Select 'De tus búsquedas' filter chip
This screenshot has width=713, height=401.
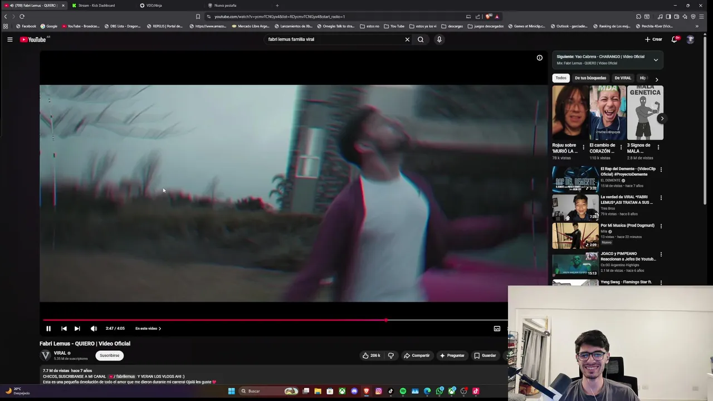pyautogui.click(x=590, y=78)
